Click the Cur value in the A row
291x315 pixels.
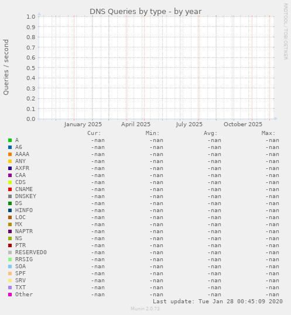(98, 140)
